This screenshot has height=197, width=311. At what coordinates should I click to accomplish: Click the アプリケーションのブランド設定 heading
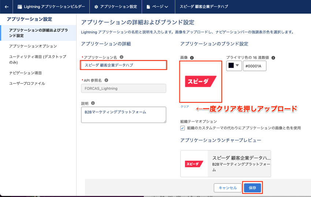(x=214, y=44)
